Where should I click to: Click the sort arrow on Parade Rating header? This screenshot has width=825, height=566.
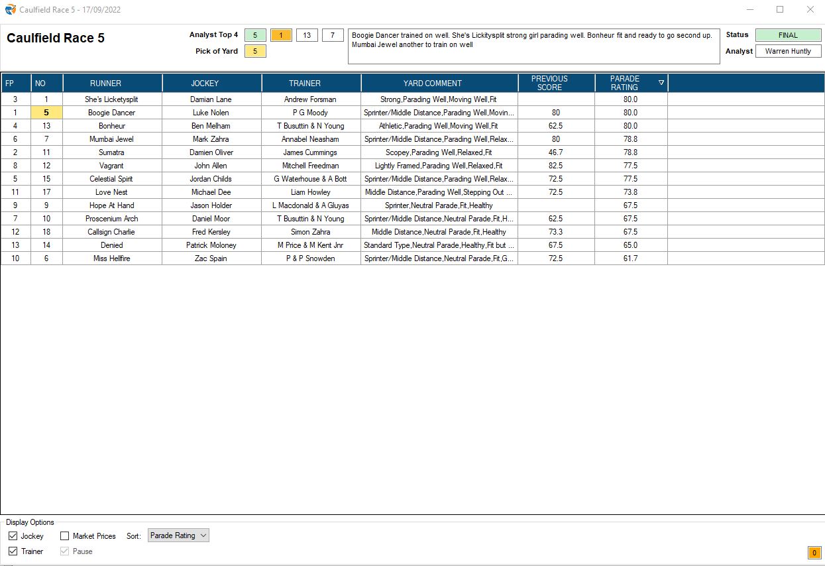[661, 83]
